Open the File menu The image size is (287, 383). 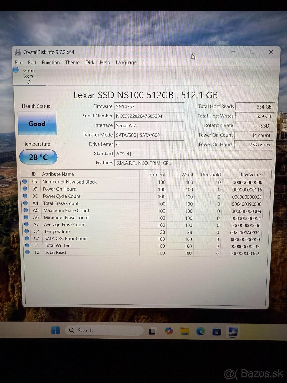tap(18, 62)
